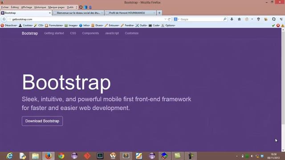
Task: Open the CSS link in the Bootstrap navbar
Action: tap(73, 33)
